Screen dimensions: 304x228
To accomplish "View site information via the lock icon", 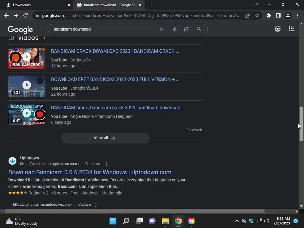I will (x=37, y=15).
